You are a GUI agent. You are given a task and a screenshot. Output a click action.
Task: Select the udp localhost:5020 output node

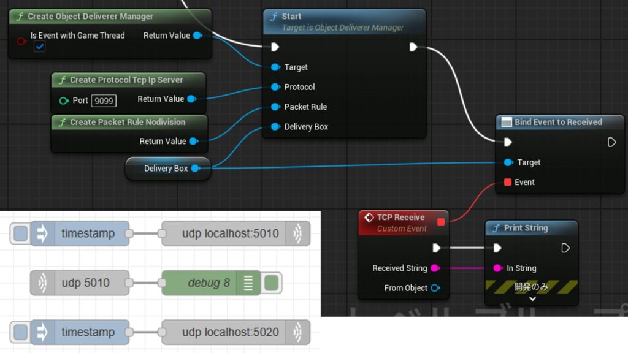pos(230,332)
